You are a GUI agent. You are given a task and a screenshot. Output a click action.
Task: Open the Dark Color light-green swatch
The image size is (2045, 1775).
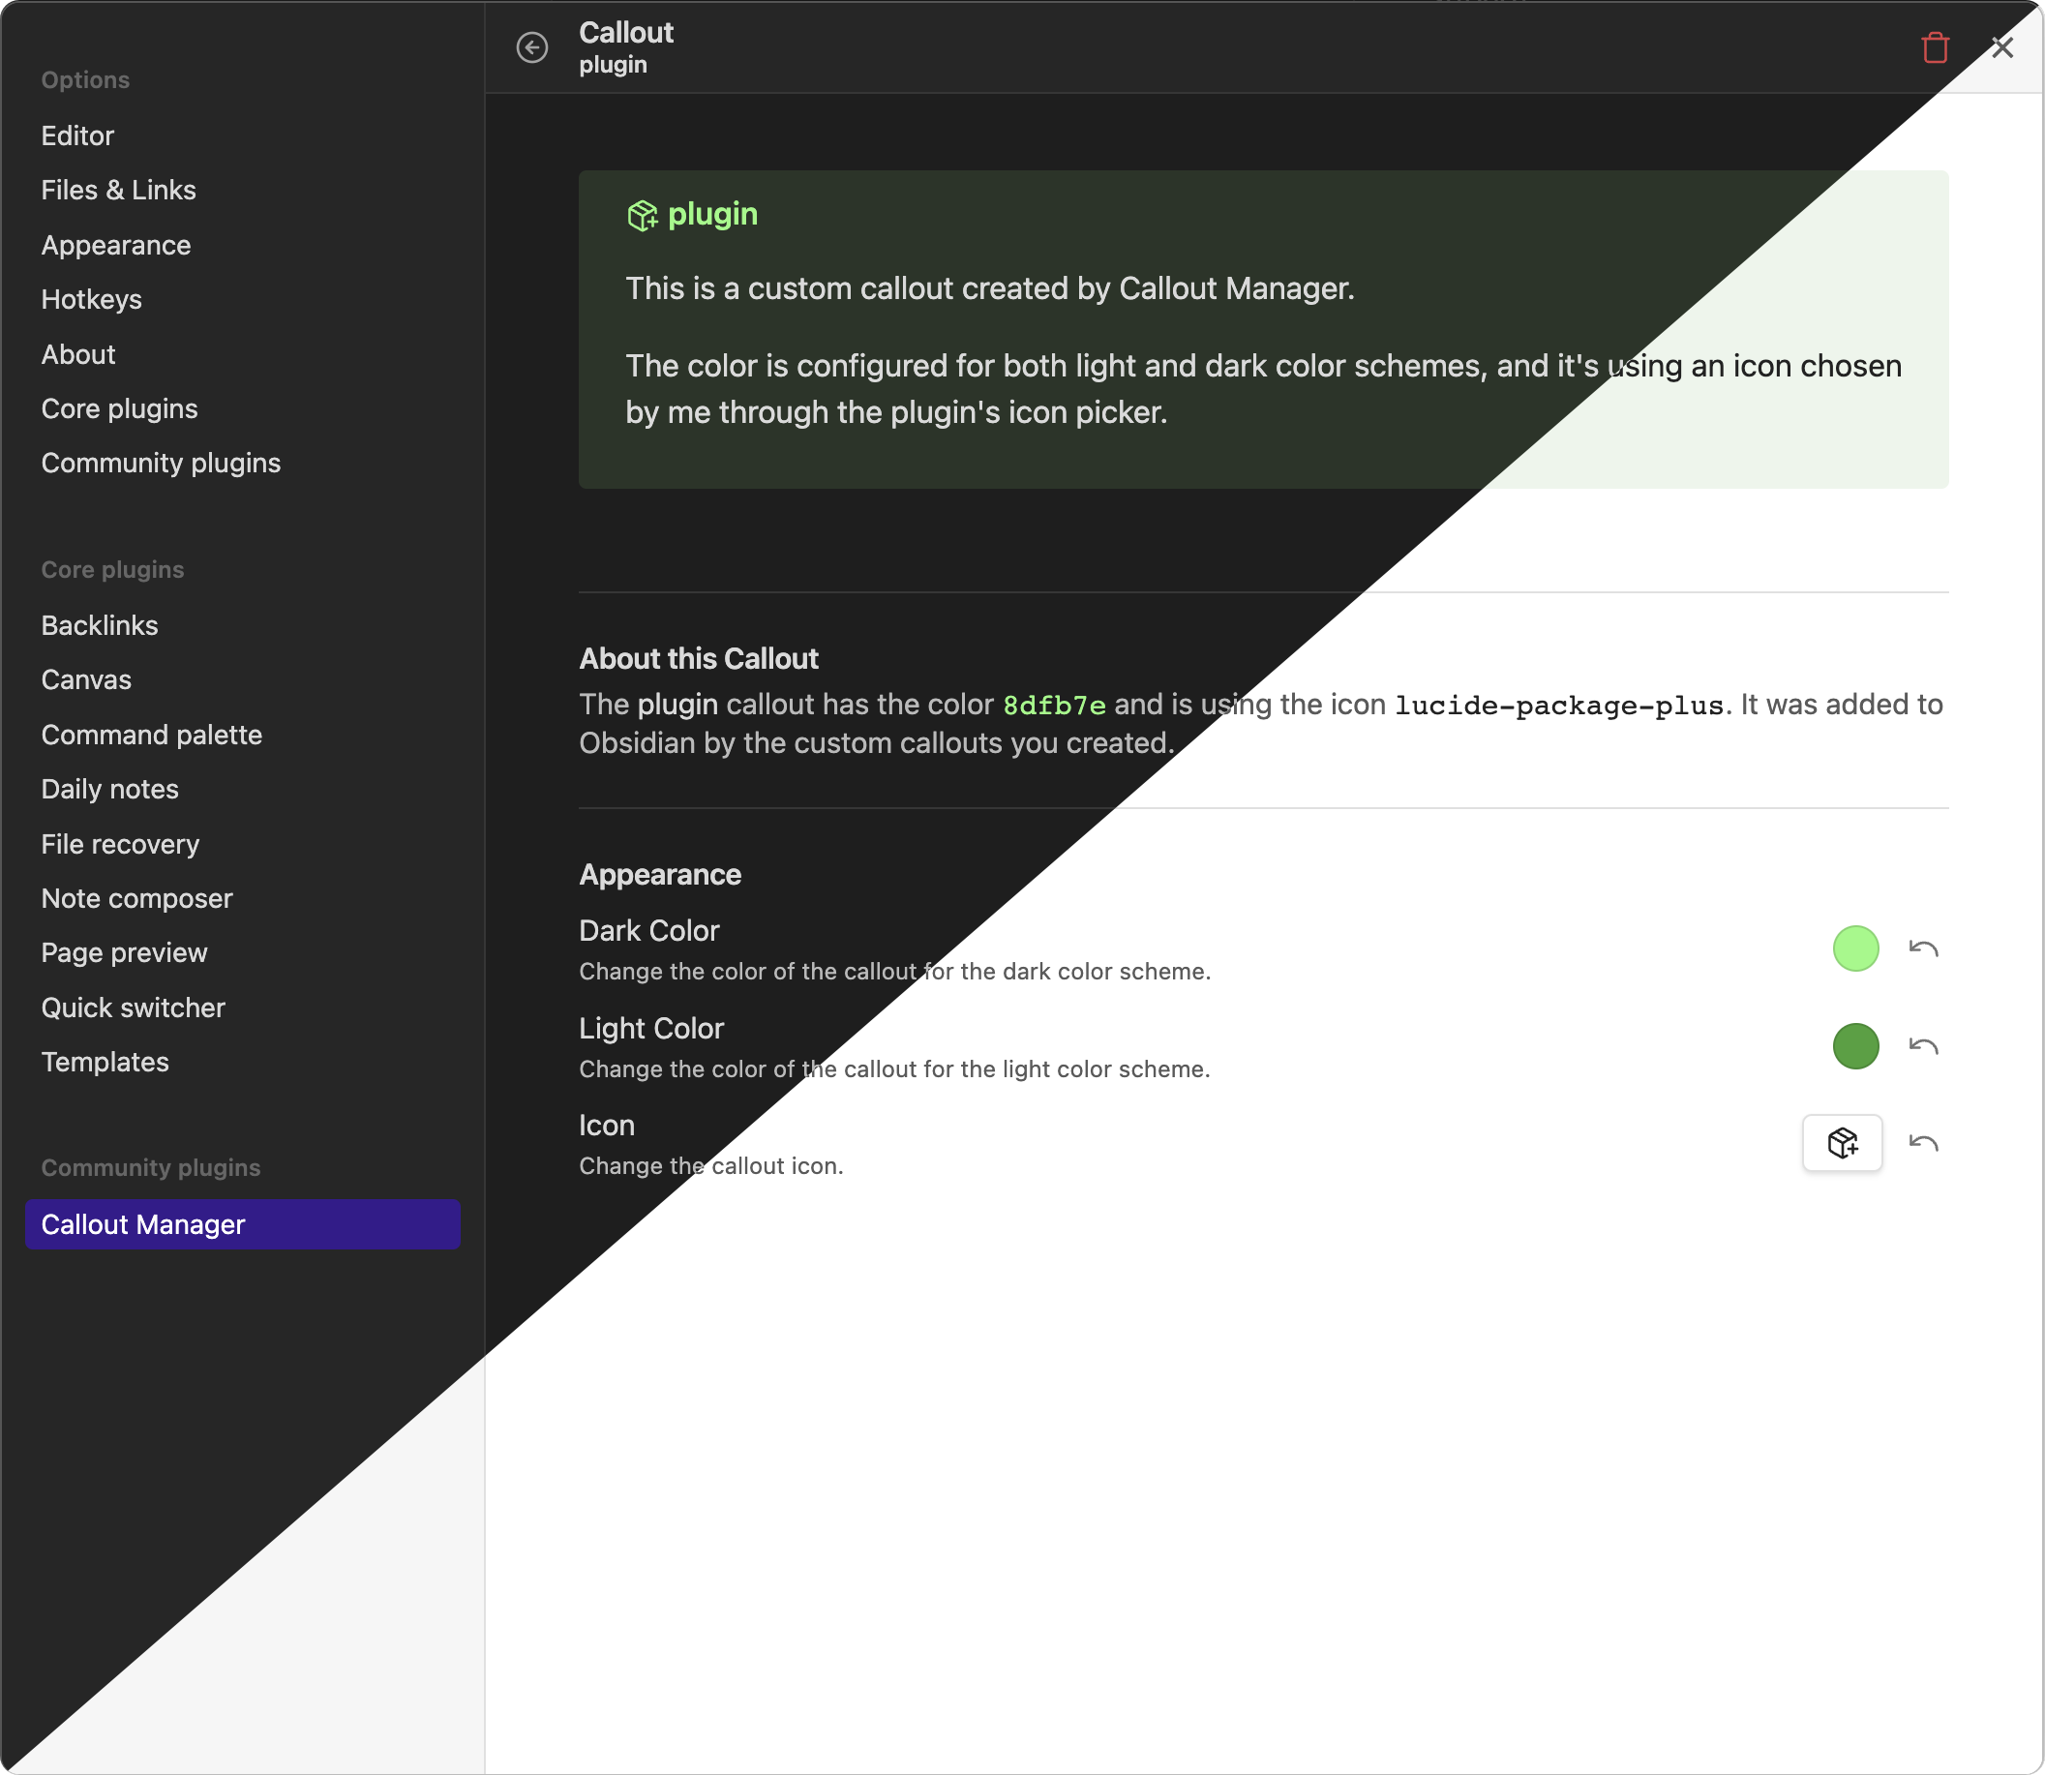pos(1855,948)
